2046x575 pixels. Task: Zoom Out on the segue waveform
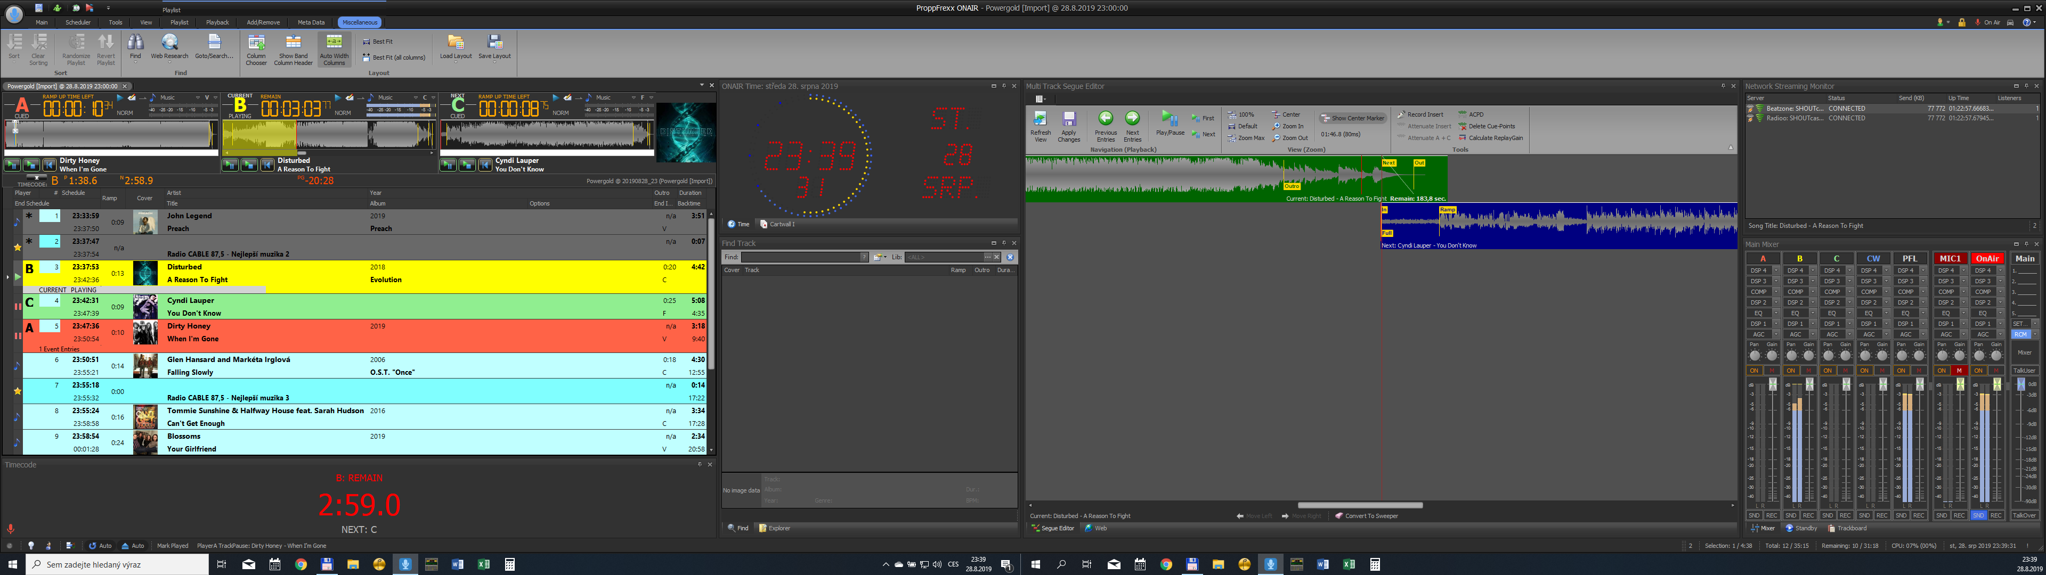click(1290, 138)
